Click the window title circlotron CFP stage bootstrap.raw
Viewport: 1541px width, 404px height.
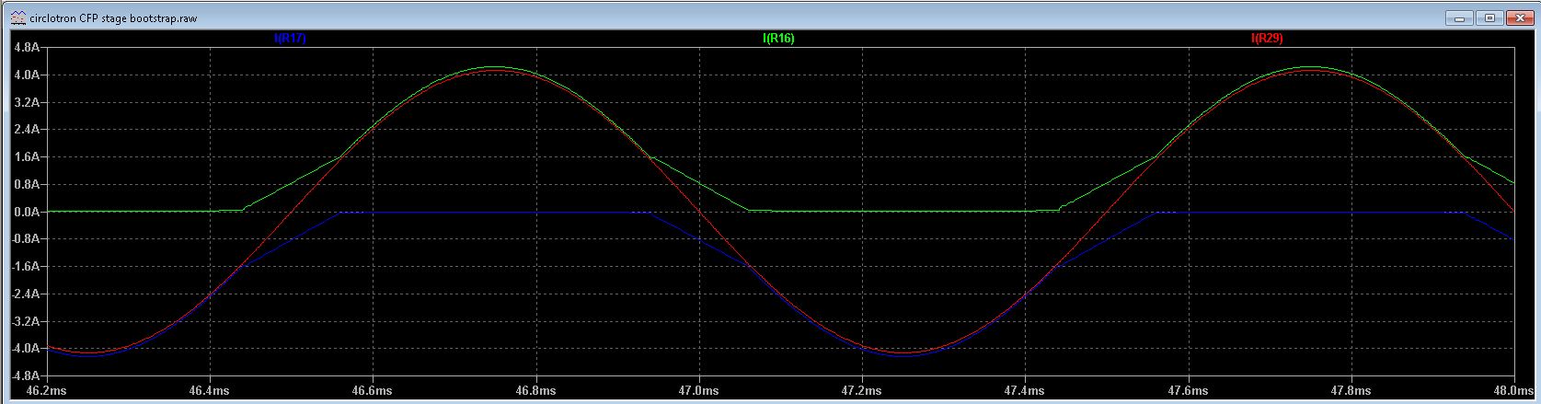113,17
